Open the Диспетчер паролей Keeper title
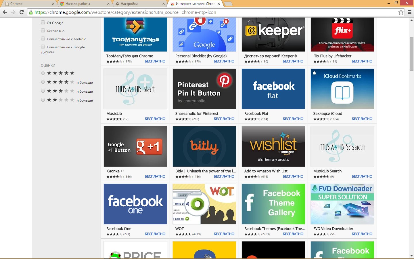Screen dimensions: 414x259 pos(271,56)
